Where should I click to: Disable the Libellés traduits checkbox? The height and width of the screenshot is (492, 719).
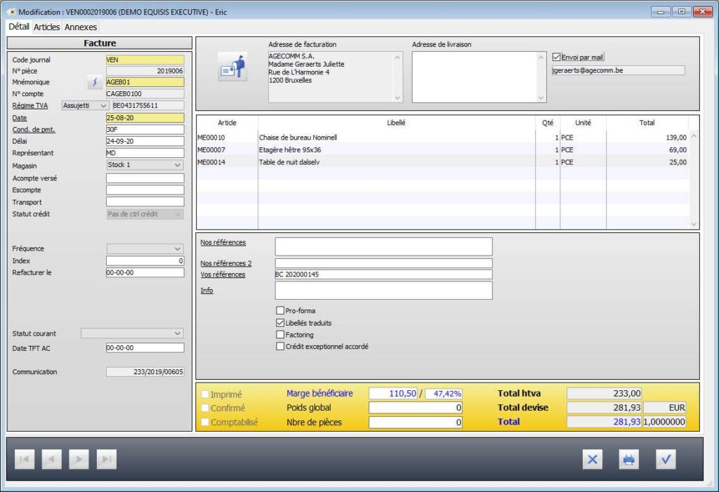click(x=279, y=323)
